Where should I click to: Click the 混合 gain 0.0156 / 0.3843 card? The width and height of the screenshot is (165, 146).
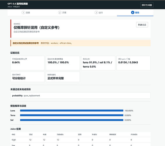[133, 63]
